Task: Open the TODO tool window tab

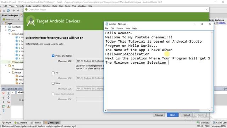Action: [6, 123]
